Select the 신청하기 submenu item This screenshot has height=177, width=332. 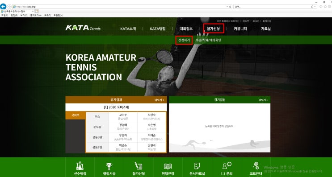tap(184, 40)
